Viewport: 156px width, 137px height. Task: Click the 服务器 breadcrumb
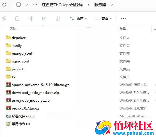(100, 5)
